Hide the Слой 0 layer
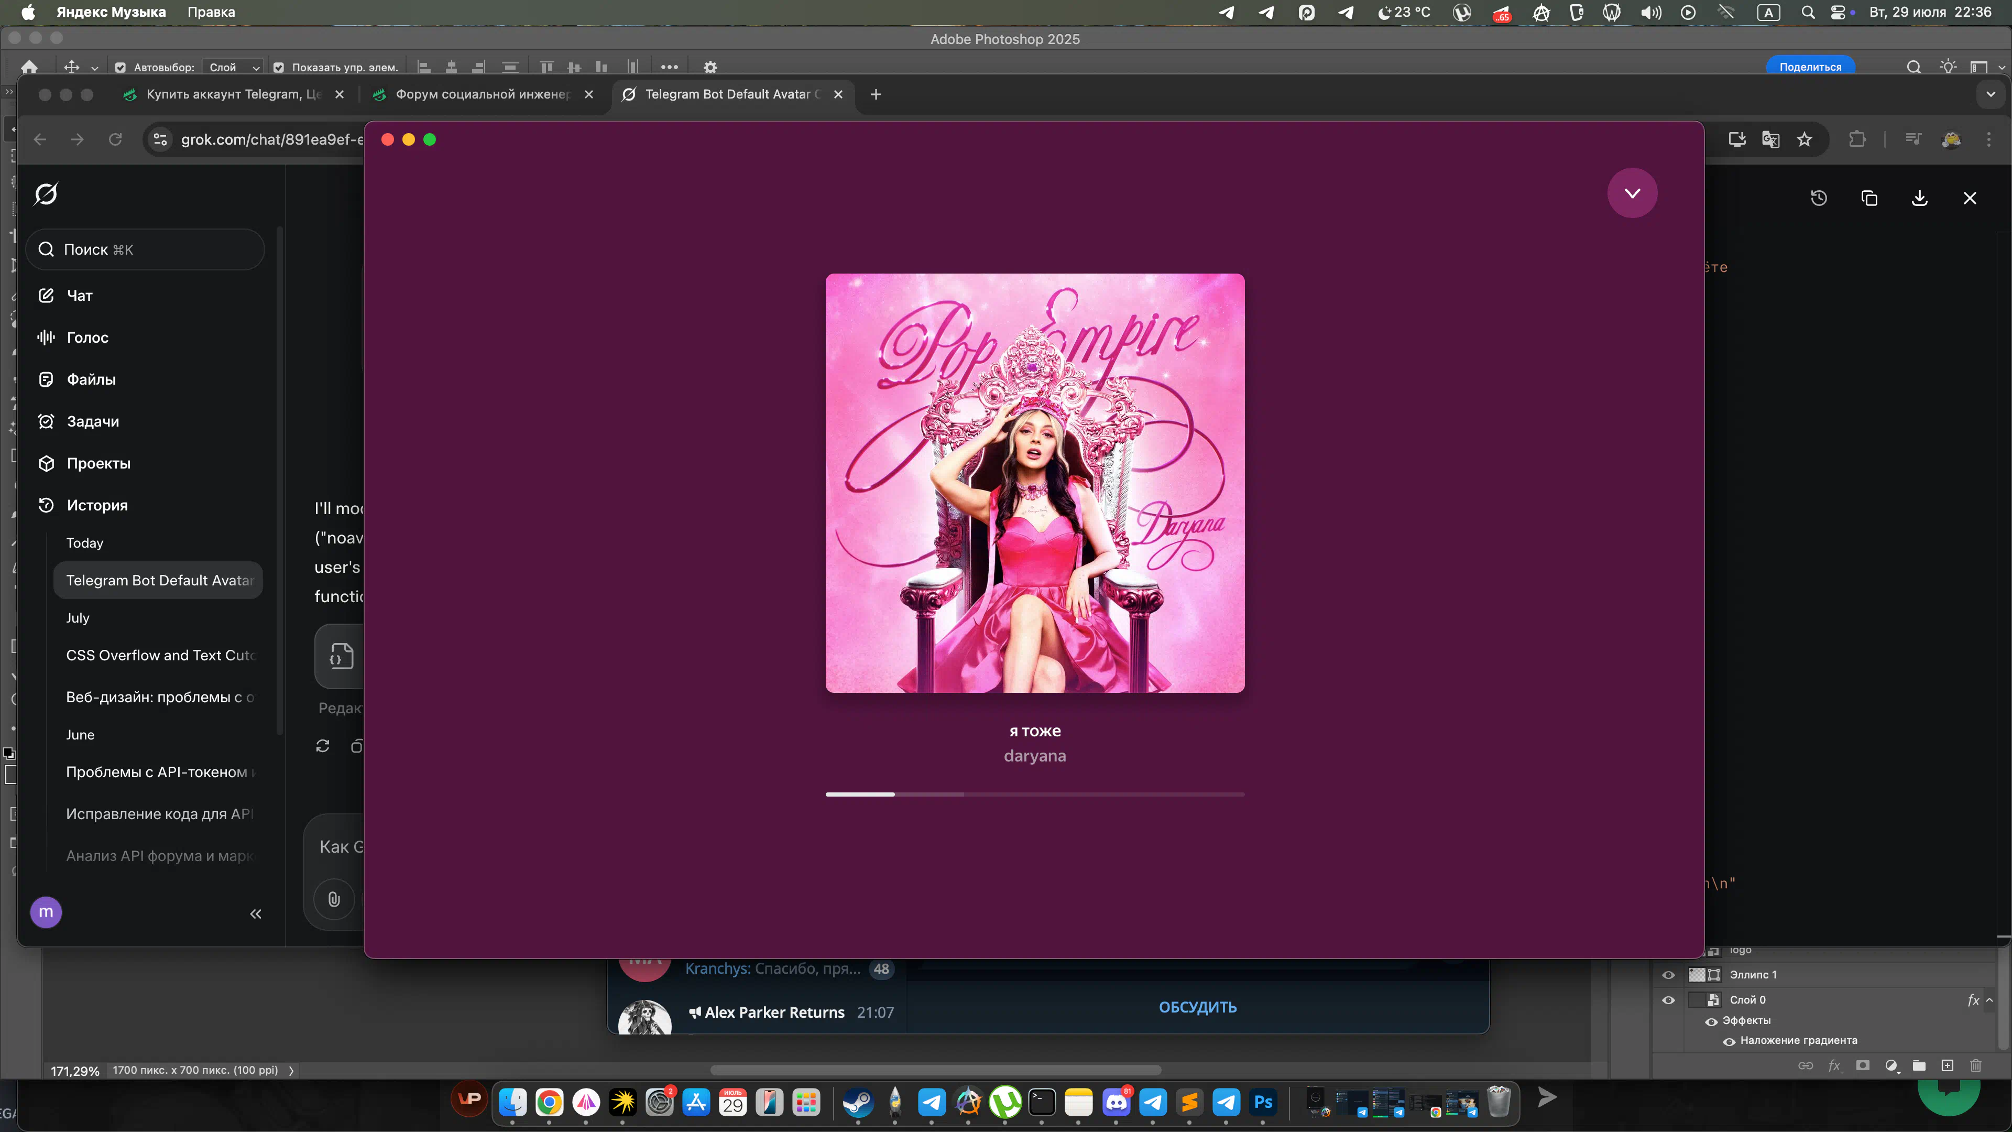Screen dimensions: 2012x1132 pos(1668,1000)
